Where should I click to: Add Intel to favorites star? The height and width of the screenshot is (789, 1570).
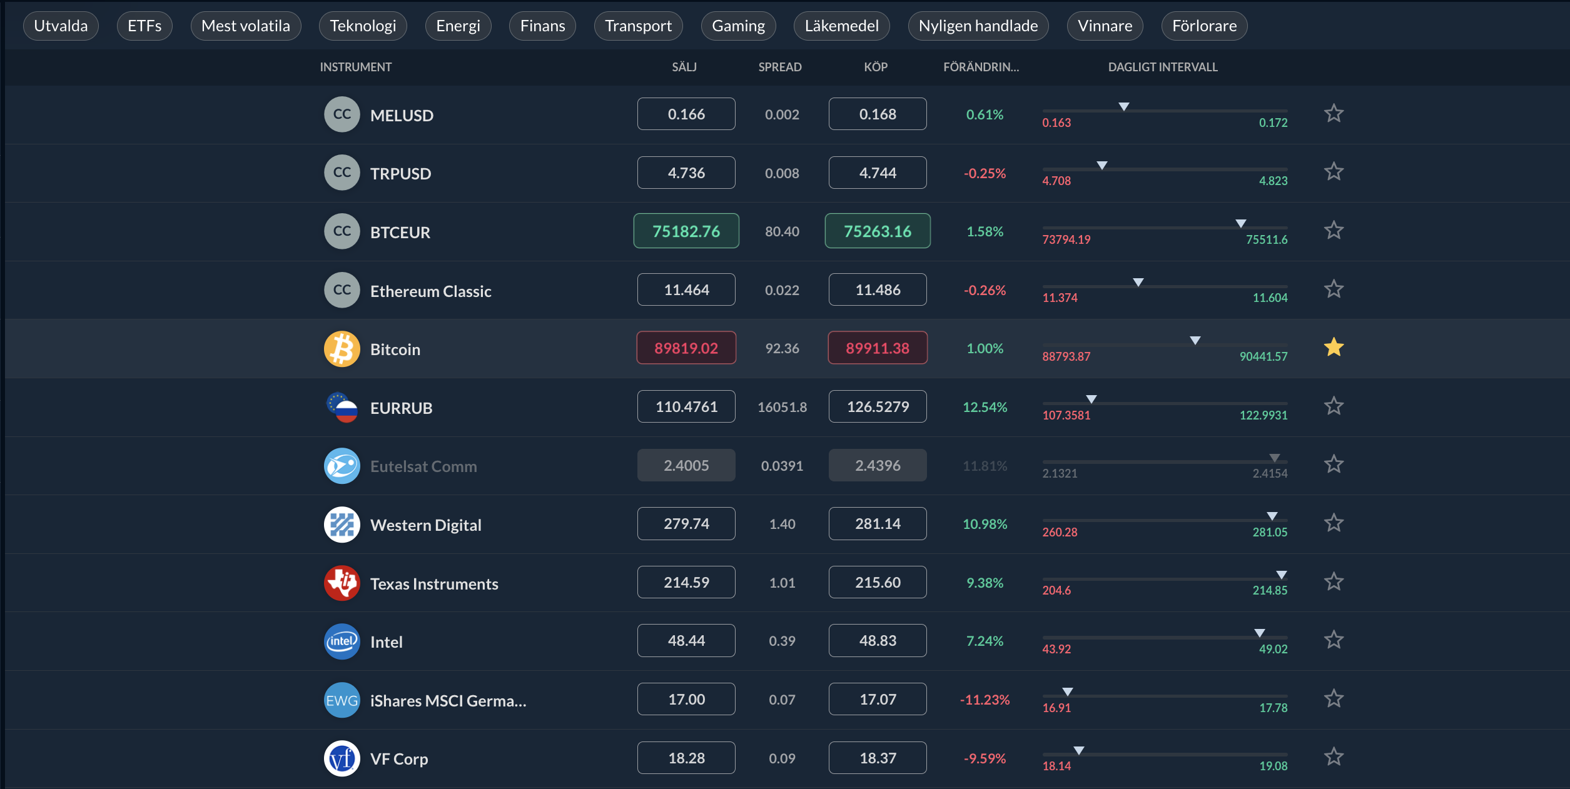pos(1334,640)
